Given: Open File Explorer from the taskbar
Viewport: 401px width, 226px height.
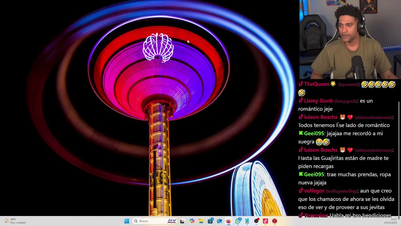Looking at the screenshot, I should (201, 221).
